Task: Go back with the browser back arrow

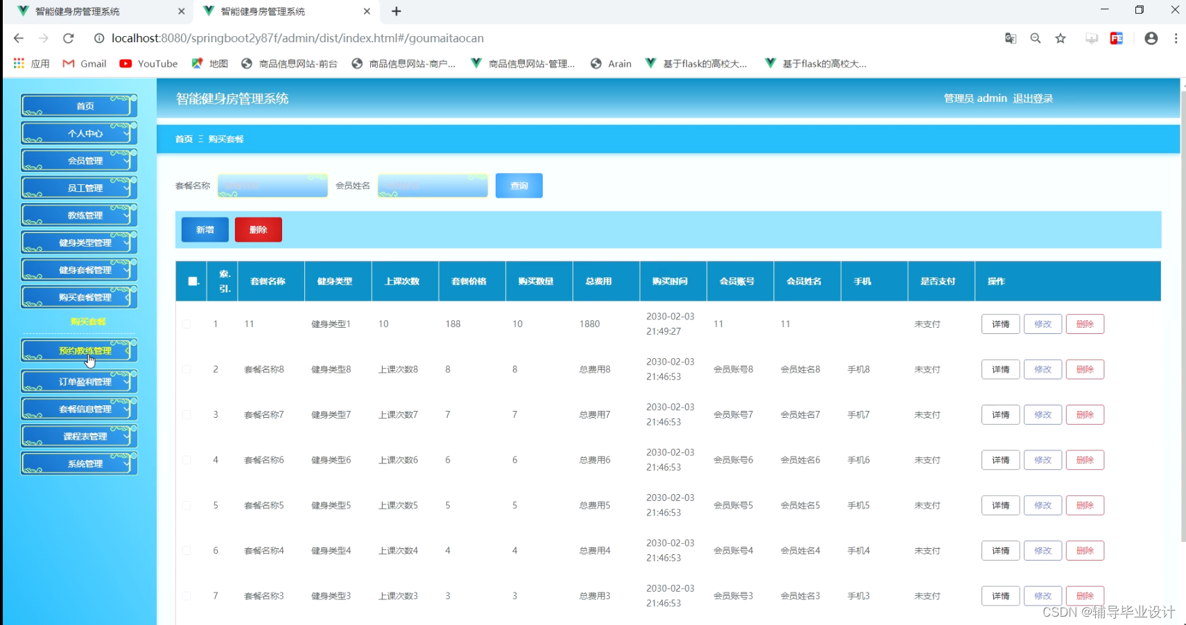Action: tap(19, 38)
